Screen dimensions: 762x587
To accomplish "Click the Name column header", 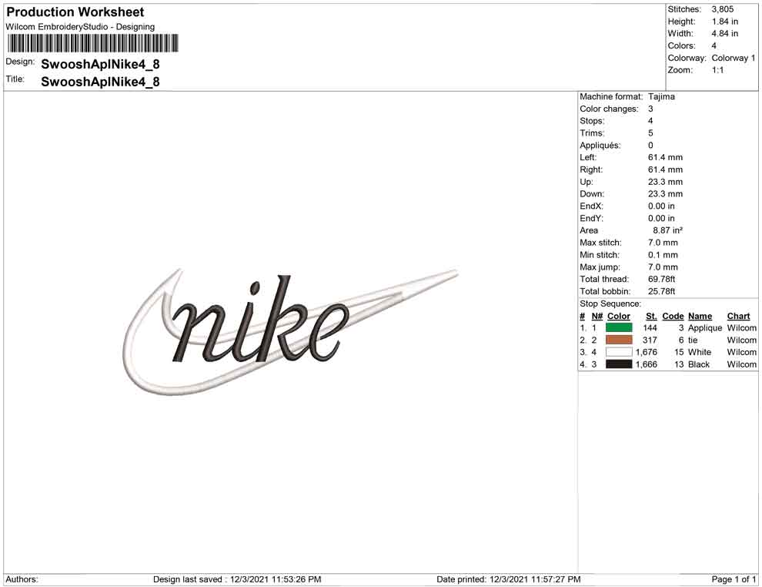I will point(700,316).
